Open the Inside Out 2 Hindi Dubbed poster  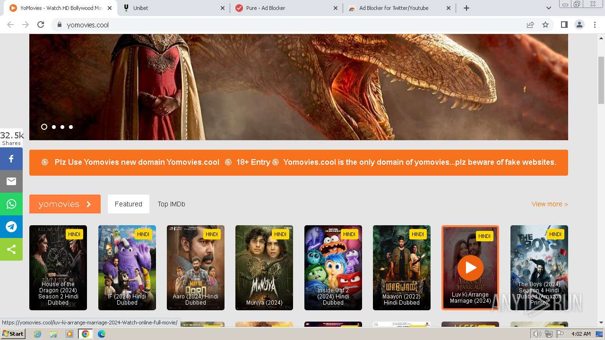(x=333, y=268)
